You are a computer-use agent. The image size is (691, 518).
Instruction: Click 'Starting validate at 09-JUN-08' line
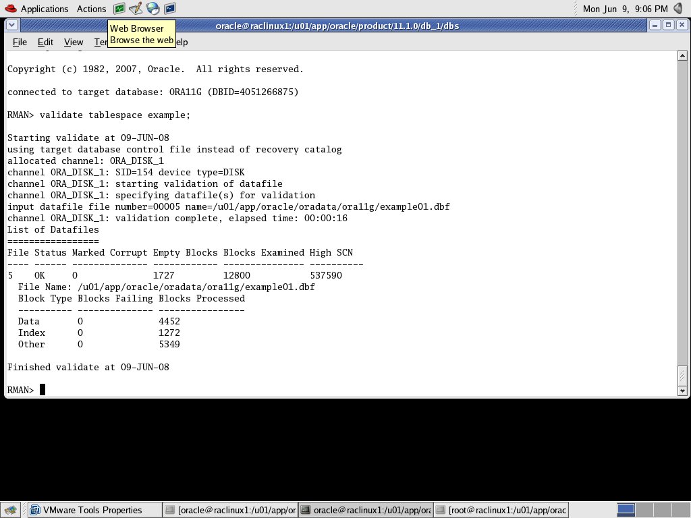tap(88, 138)
